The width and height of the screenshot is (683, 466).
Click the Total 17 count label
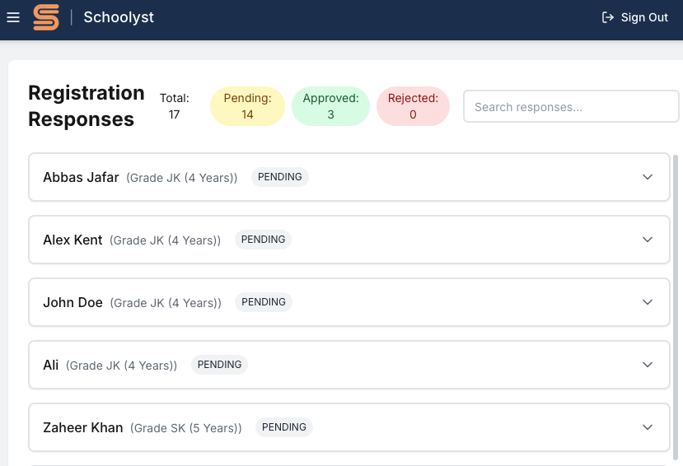174,106
